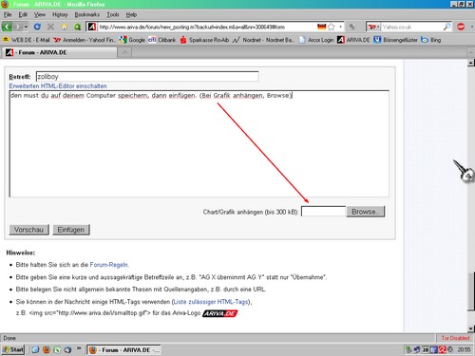Image resolution: width=475 pixels, height=356 pixels.
Task: Click the URL address field
Action: 206,27
